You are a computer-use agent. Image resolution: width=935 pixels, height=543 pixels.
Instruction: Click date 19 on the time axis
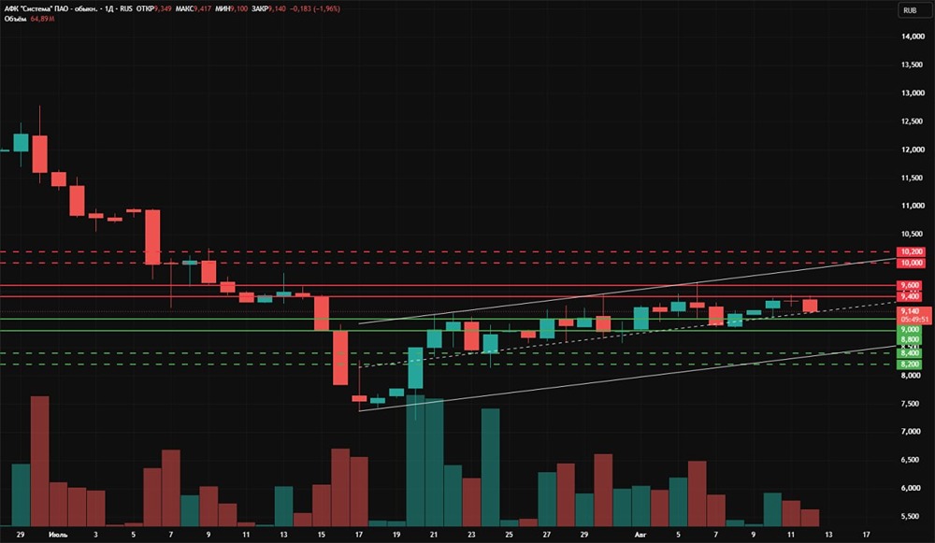pos(396,535)
